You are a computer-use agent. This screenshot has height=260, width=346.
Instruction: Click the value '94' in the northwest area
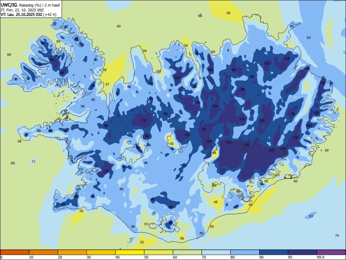pos(129,87)
